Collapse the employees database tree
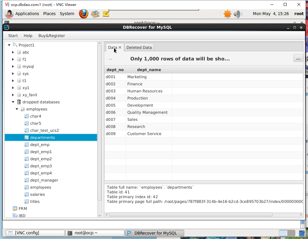308x239 pixels. click(17, 109)
